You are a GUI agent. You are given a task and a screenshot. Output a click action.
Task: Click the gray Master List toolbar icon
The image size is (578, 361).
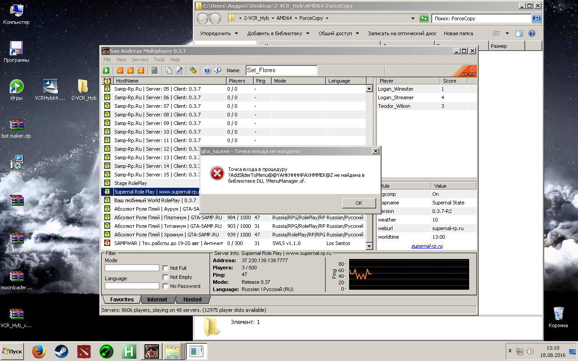coord(154,70)
